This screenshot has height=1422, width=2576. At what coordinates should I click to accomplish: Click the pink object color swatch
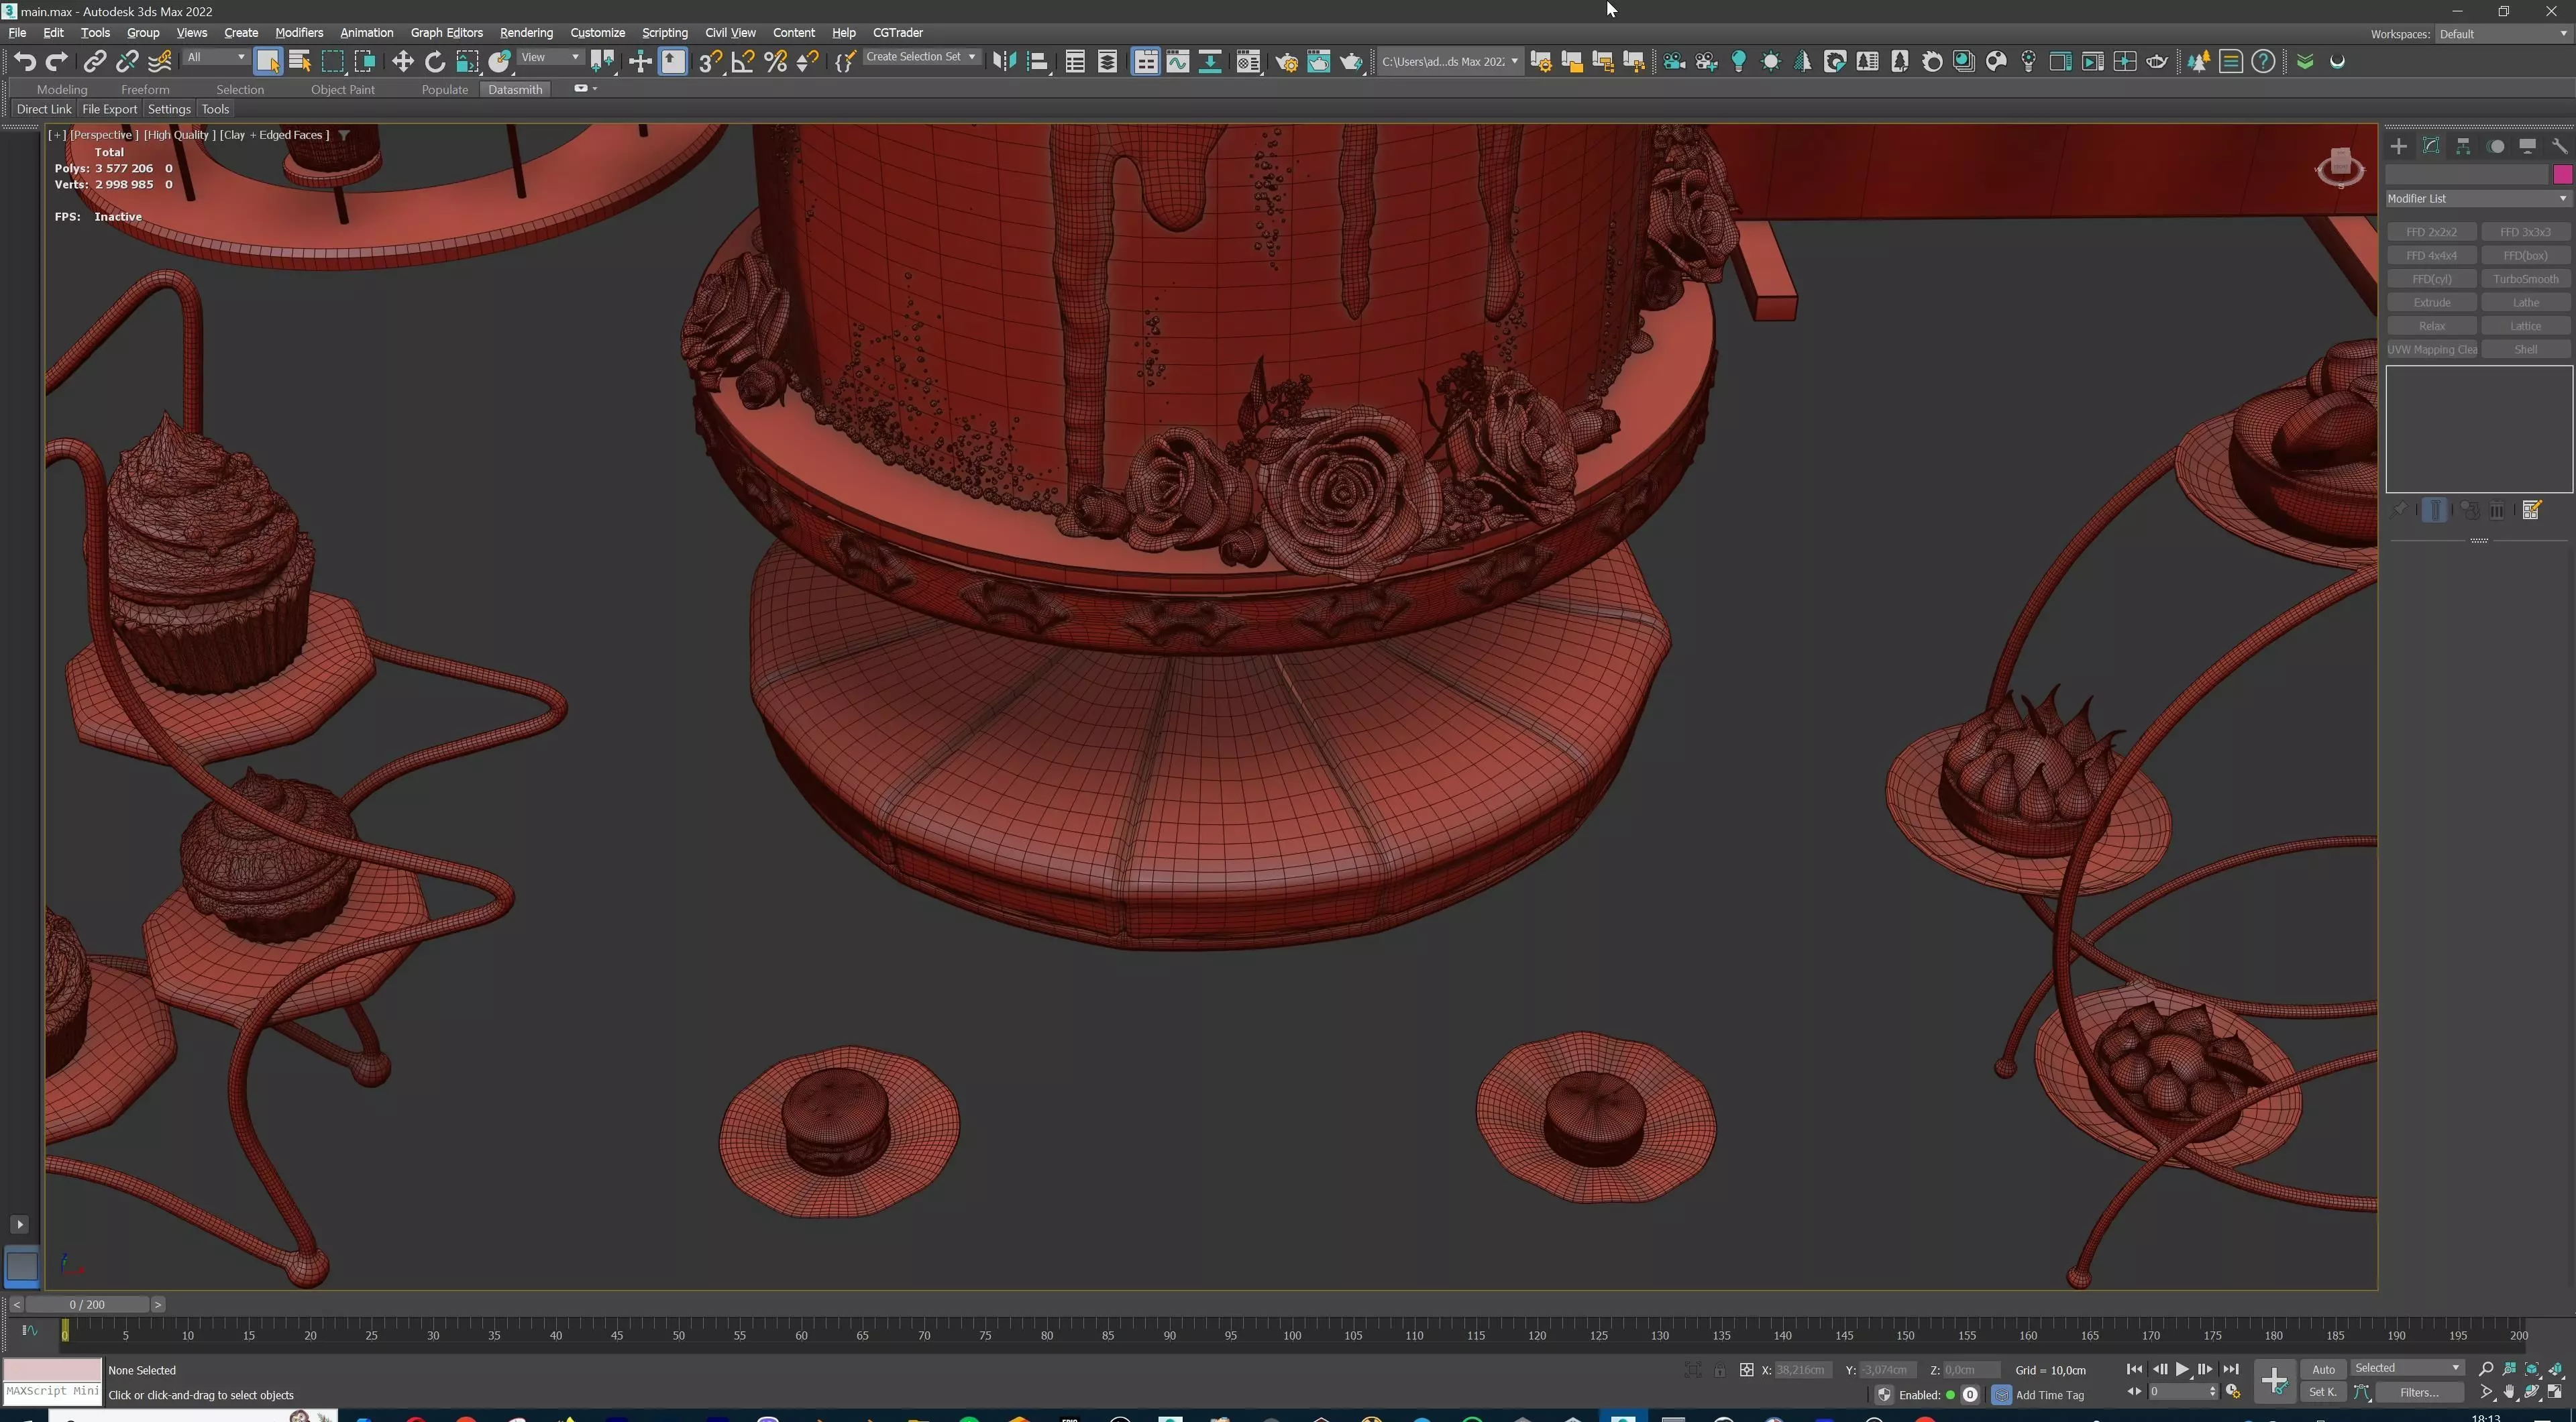tap(2562, 175)
